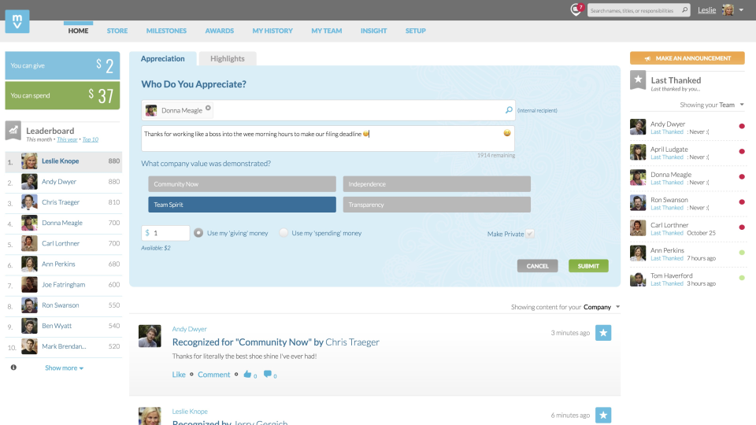This screenshot has width=756, height=425.
Task: Click the Last Thanked star icon
Action: pos(638,80)
